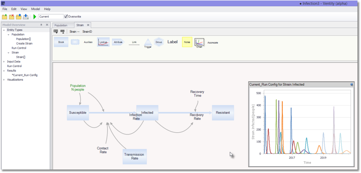Select the Trigger triangle tool
Viewport: 361px width, 173px height.
pos(148,43)
